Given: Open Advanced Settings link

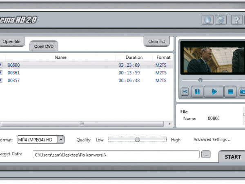Looking at the screenshot, I should (212, 139).
